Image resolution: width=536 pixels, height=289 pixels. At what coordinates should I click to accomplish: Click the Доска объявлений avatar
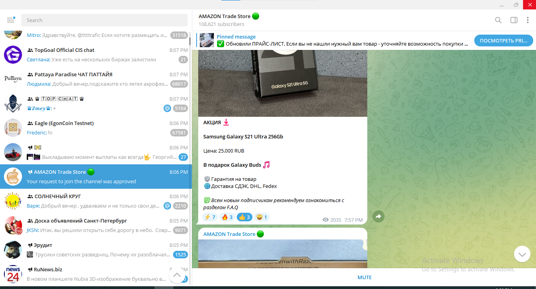[x=13, y=225]
